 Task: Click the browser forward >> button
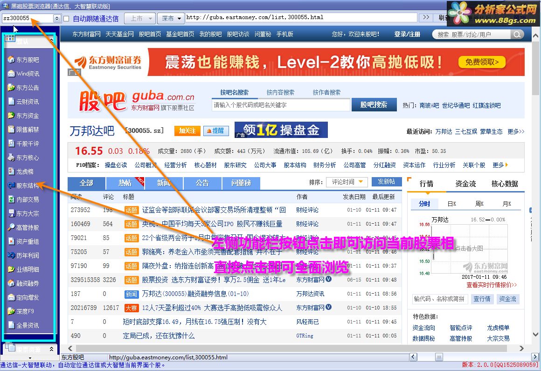coord(426,17)
